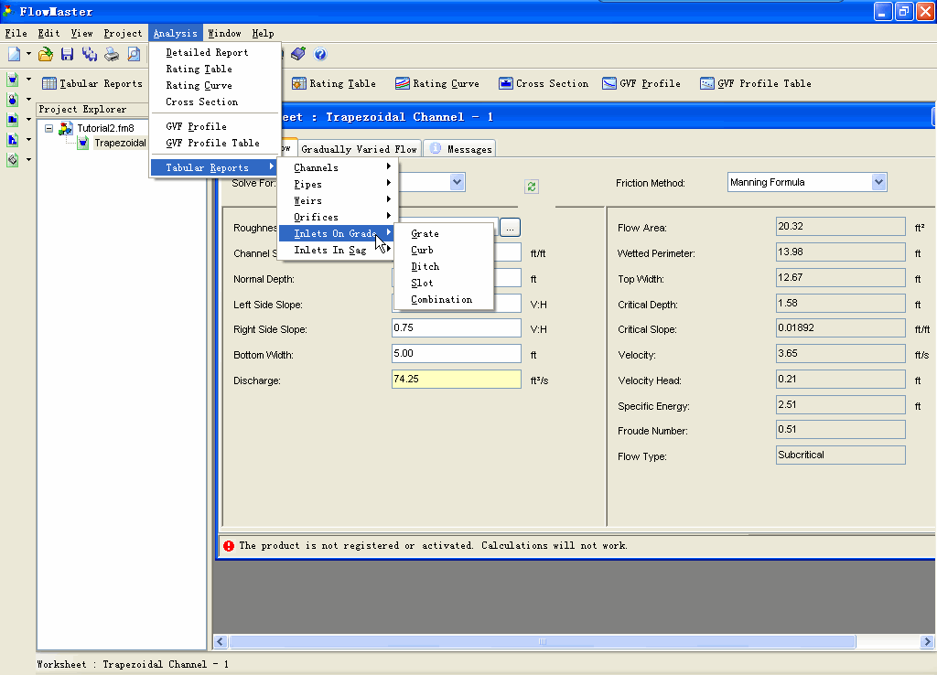Image resolution: width=937 pixels, height=675 pixels.
Task: Click the blue question mark Help icon
Action: click(320, 54)
